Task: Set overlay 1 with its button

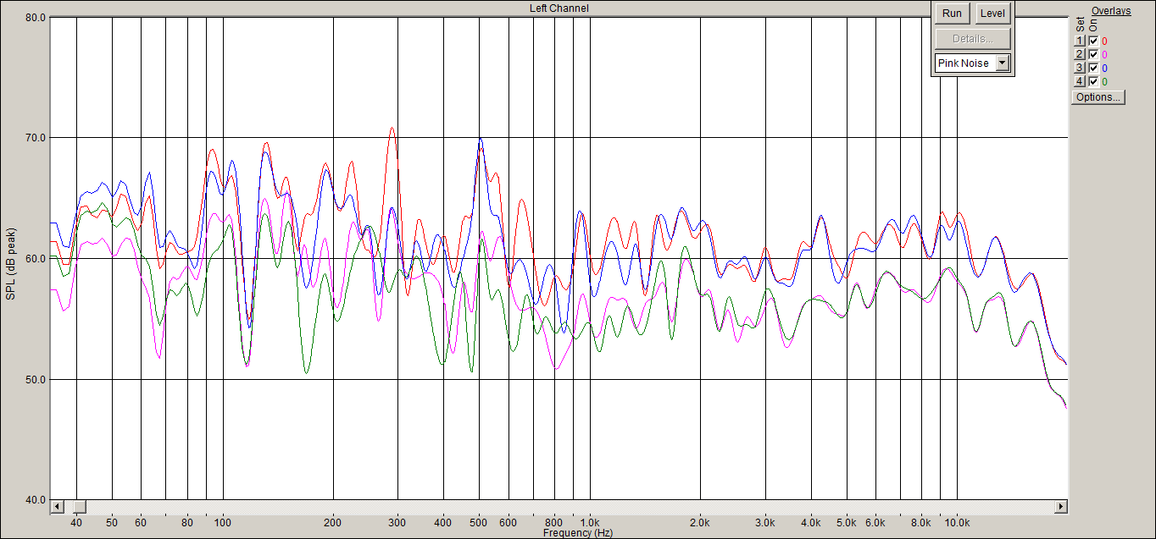Action: pyautogui.click(x=1080, y=41)
